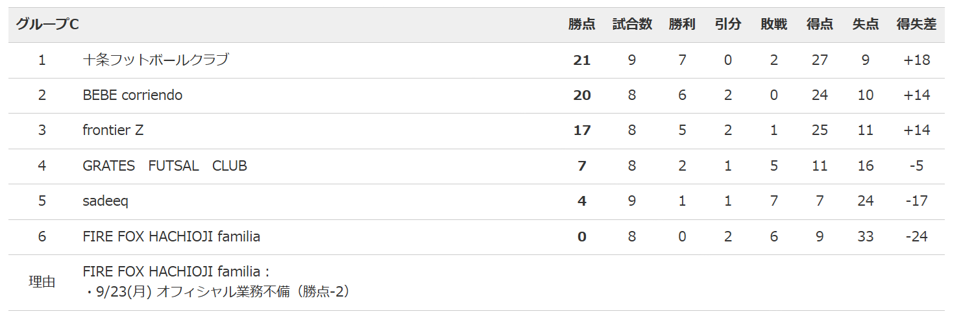
Task: Click the 得点 column header
Action: pos(820,25)
